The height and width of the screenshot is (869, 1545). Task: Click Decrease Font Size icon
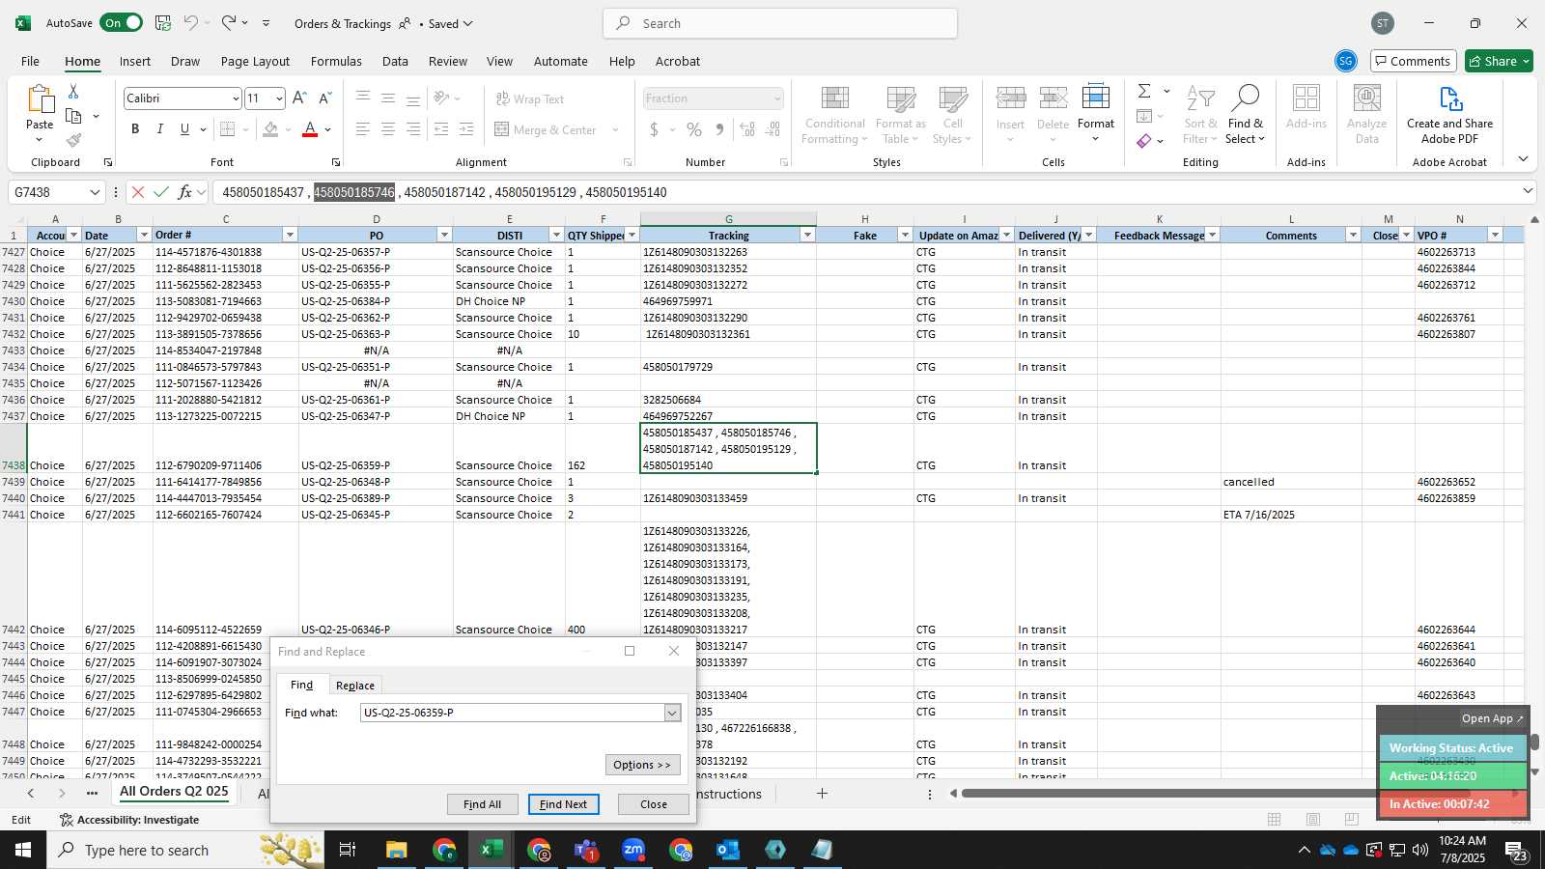(324, 98)
